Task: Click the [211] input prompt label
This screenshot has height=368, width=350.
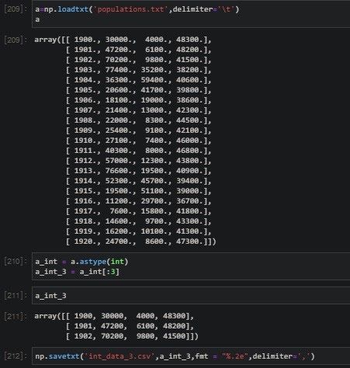Action: pos(16,295)
